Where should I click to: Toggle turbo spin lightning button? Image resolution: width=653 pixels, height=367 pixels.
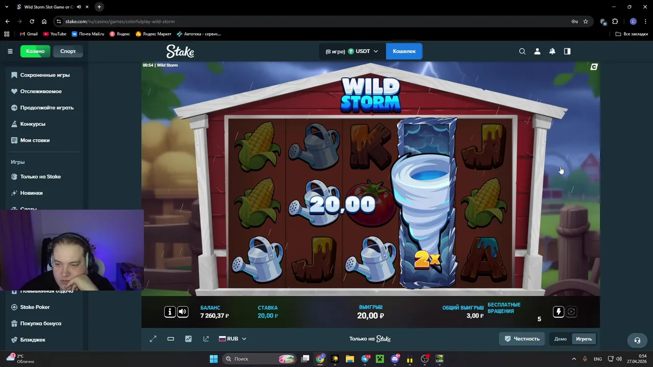coord(559,312)
